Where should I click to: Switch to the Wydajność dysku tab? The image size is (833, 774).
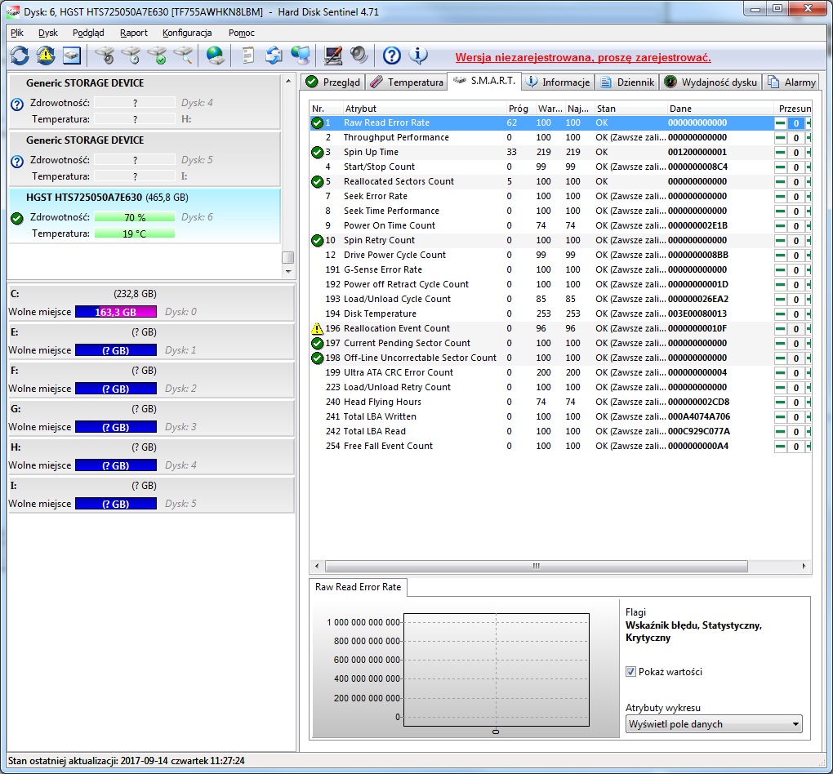(x=711, y=82)
